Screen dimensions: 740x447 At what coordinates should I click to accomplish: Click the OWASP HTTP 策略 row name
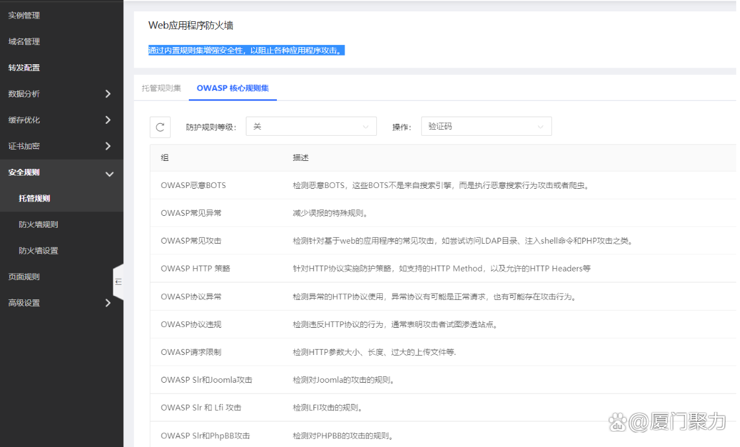click(195, 269)
